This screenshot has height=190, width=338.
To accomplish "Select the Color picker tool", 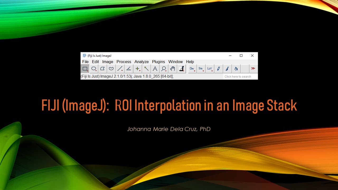I will click(181, 69).
